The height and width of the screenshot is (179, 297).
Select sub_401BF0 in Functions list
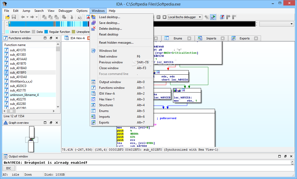(30, 73)
